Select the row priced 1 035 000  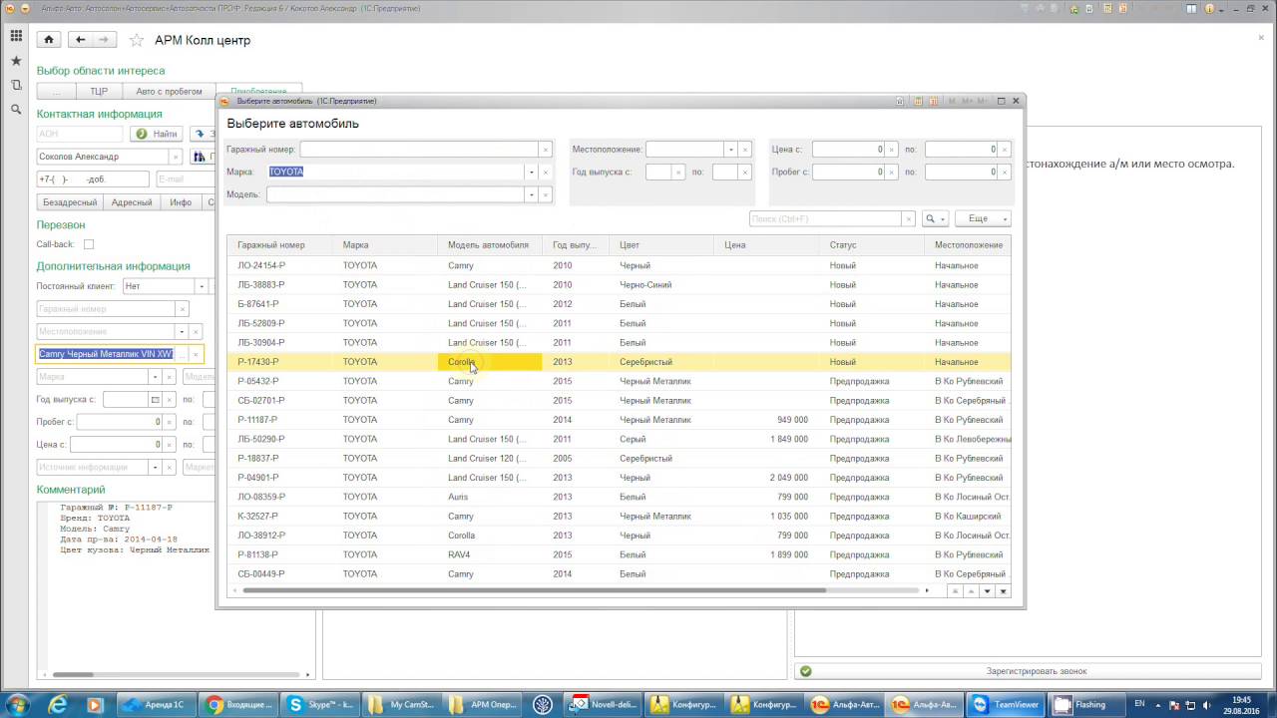[x=619, y=517]
